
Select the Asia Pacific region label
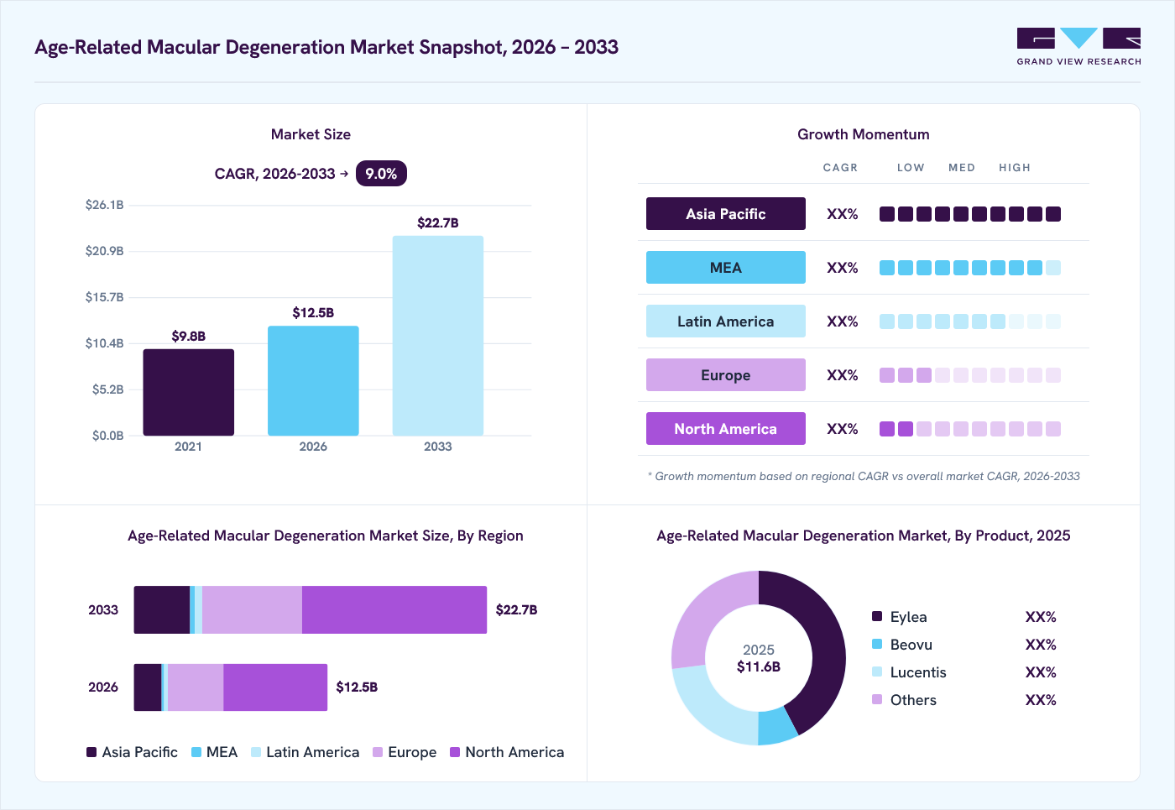click(x=726, y=214)
